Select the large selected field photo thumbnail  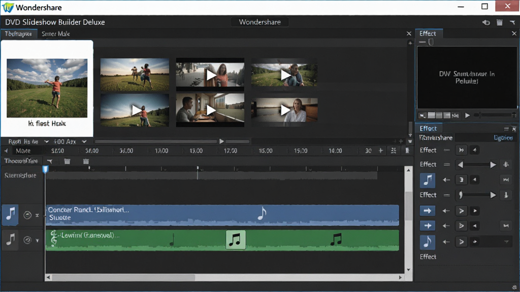click(47, 88)
